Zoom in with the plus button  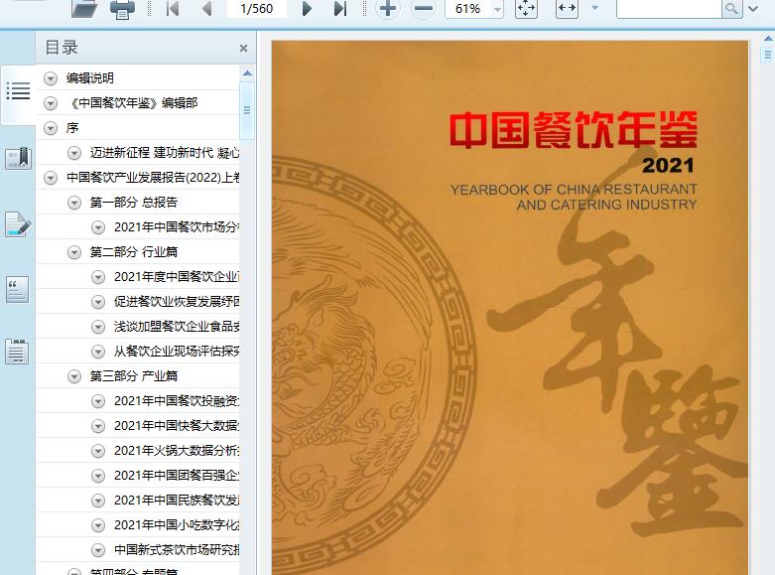[388, 8]
